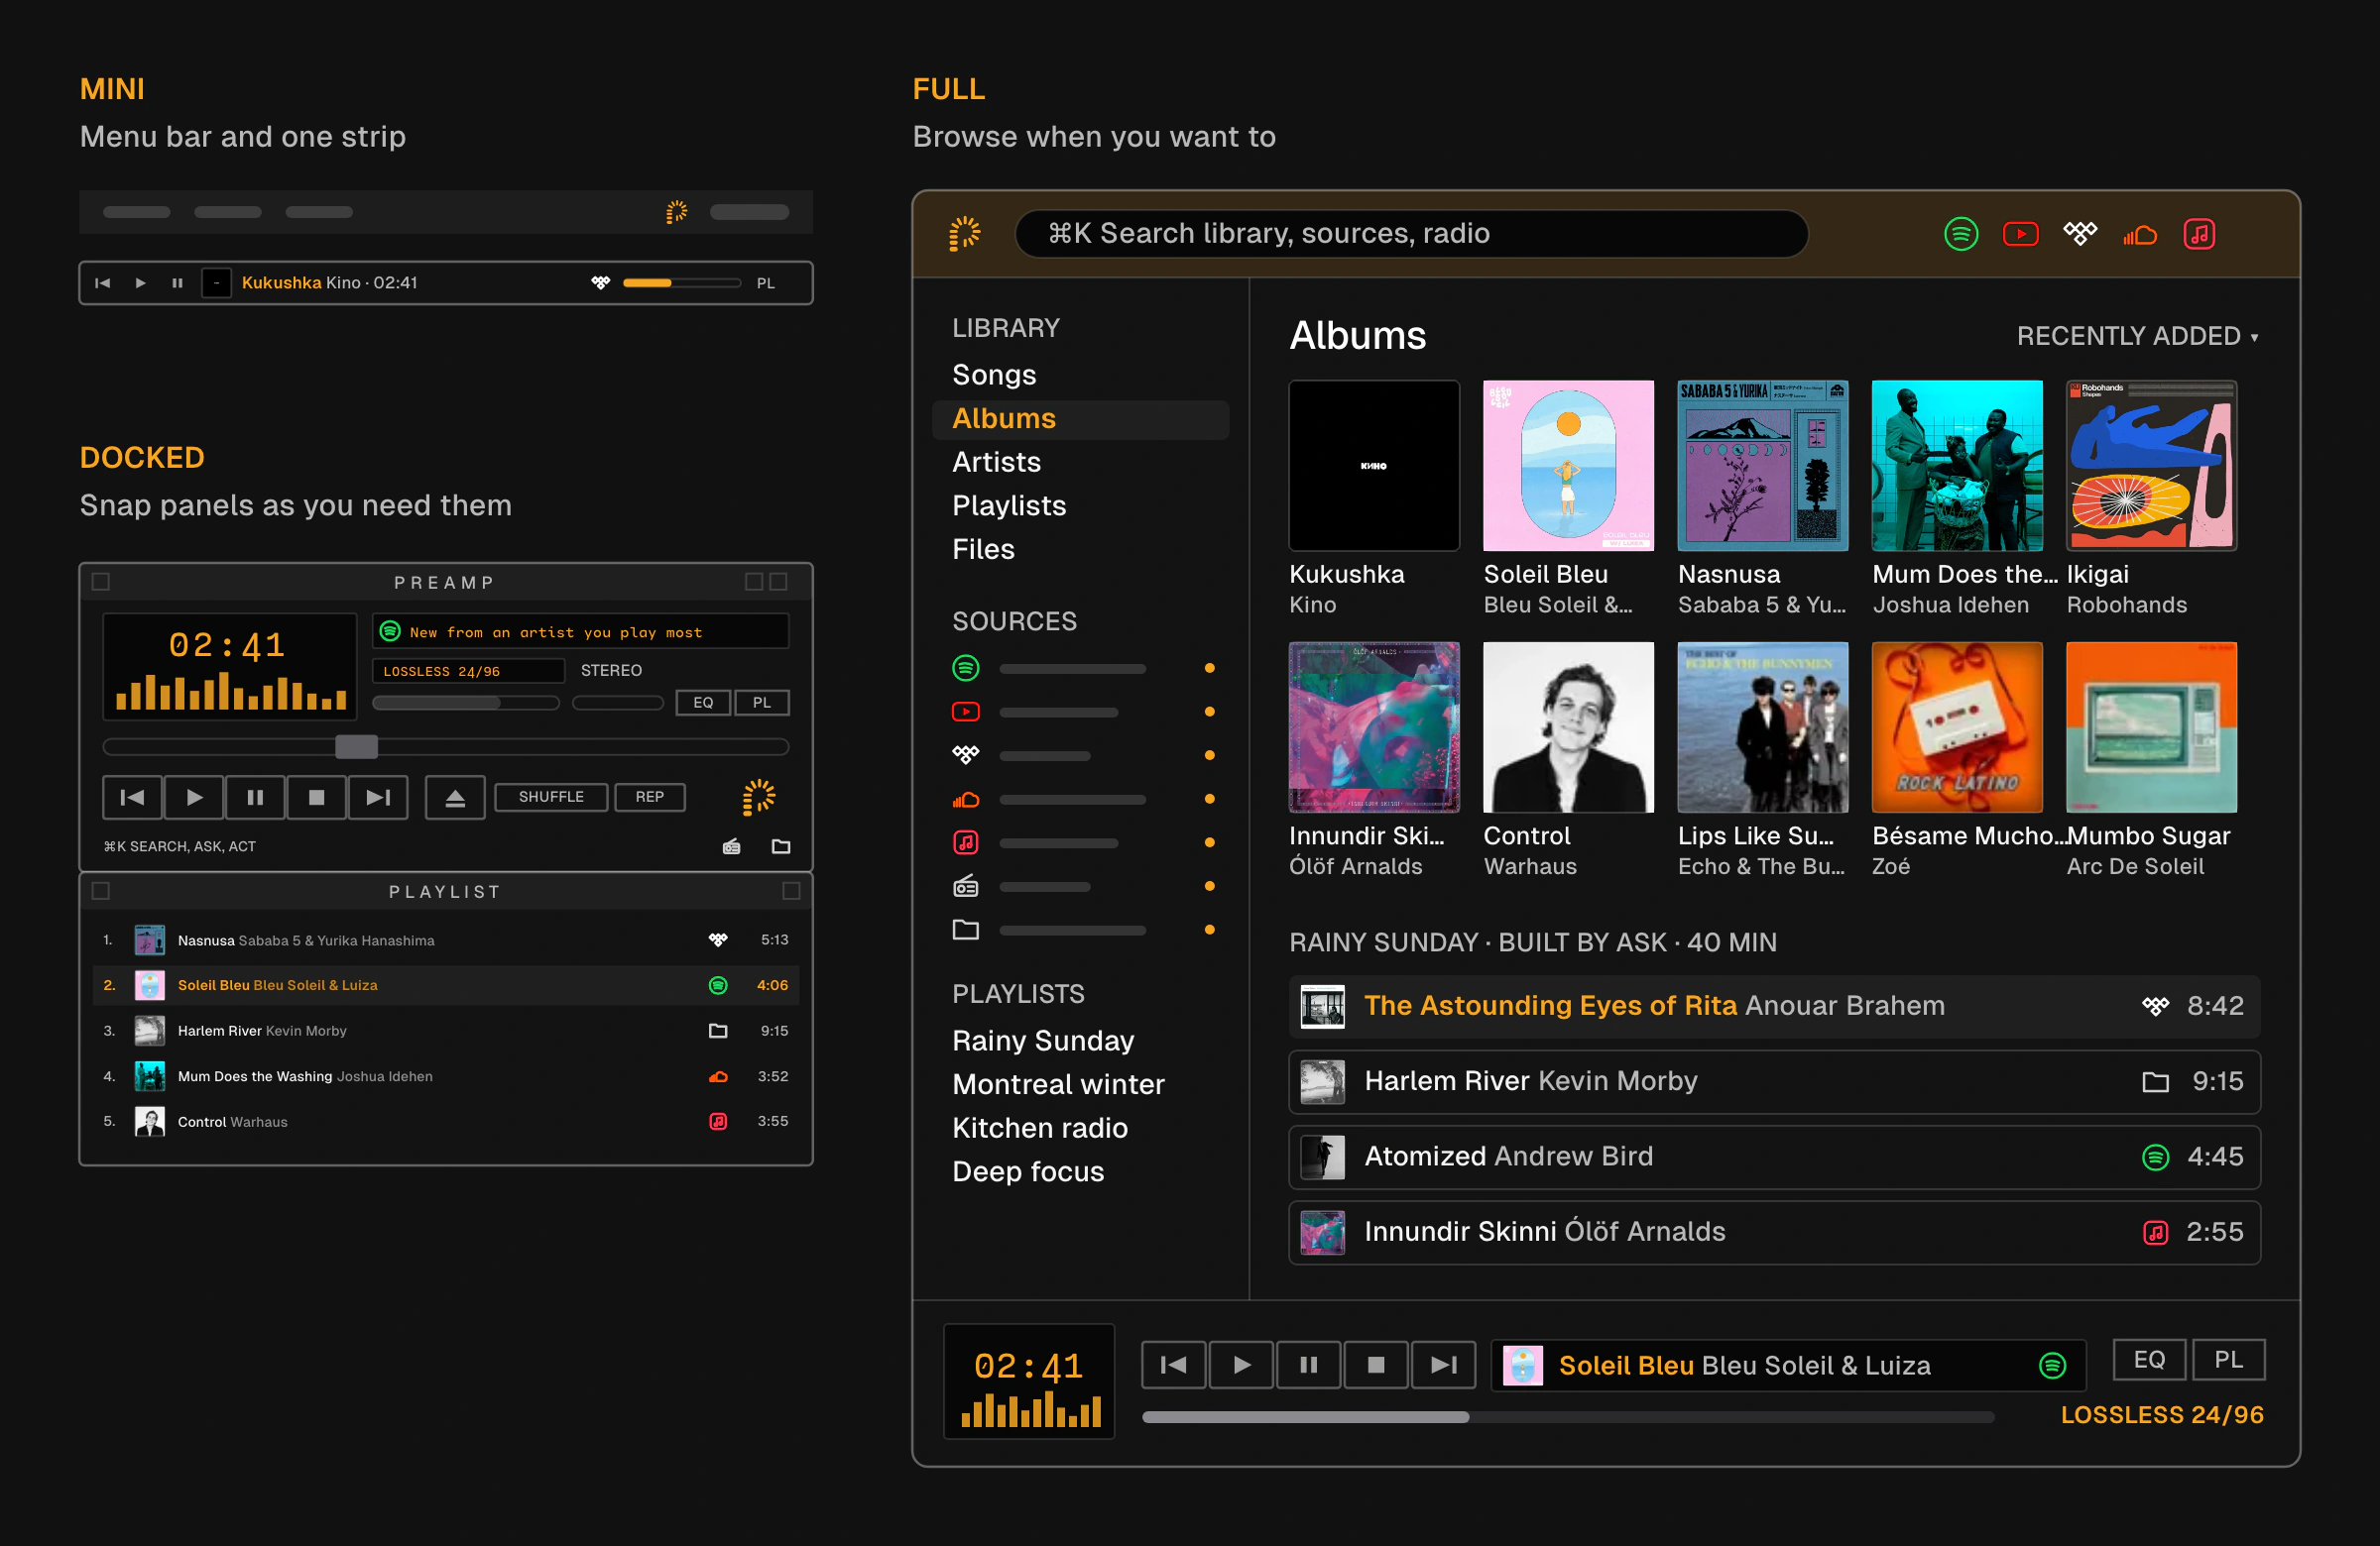Open Mumbo Sugar album thumbnail
This screenshot has width=2380, height=1546.
coord(2151,727)
